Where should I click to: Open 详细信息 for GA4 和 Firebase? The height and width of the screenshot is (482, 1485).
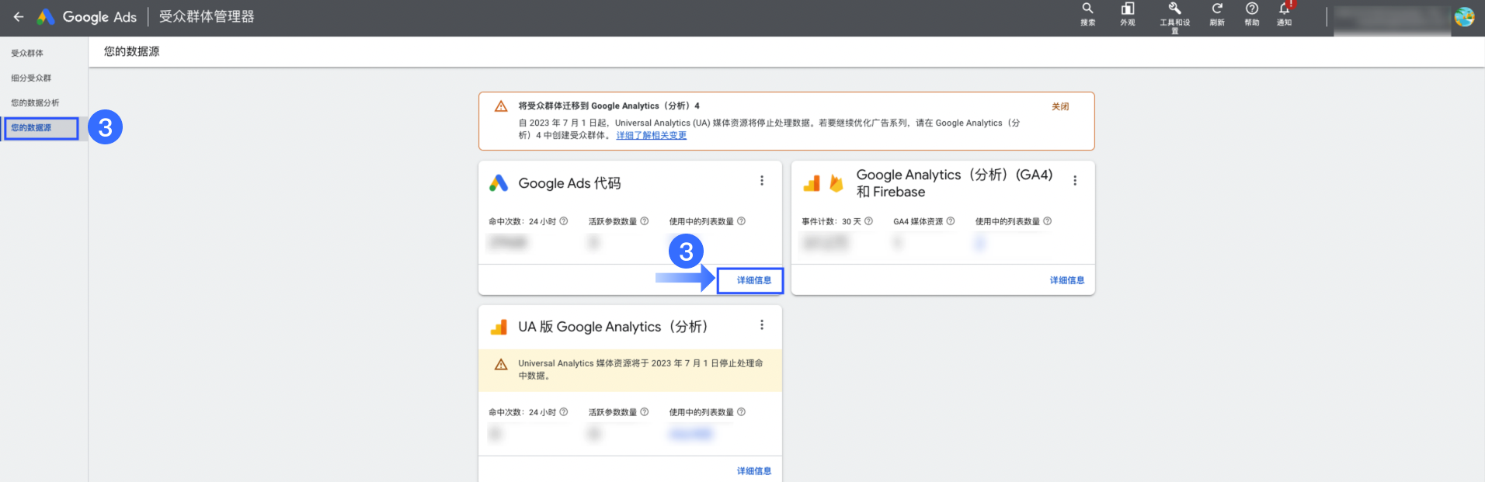tap(1067, 280)
